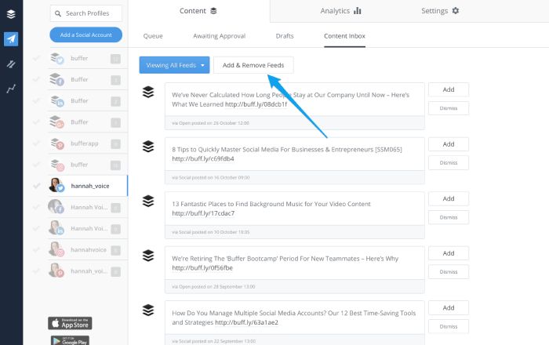Select the Hannah Voi... LinkedIn profile avatar
Image resolution: width=549 pixels, height=345 pixels.
56,228
